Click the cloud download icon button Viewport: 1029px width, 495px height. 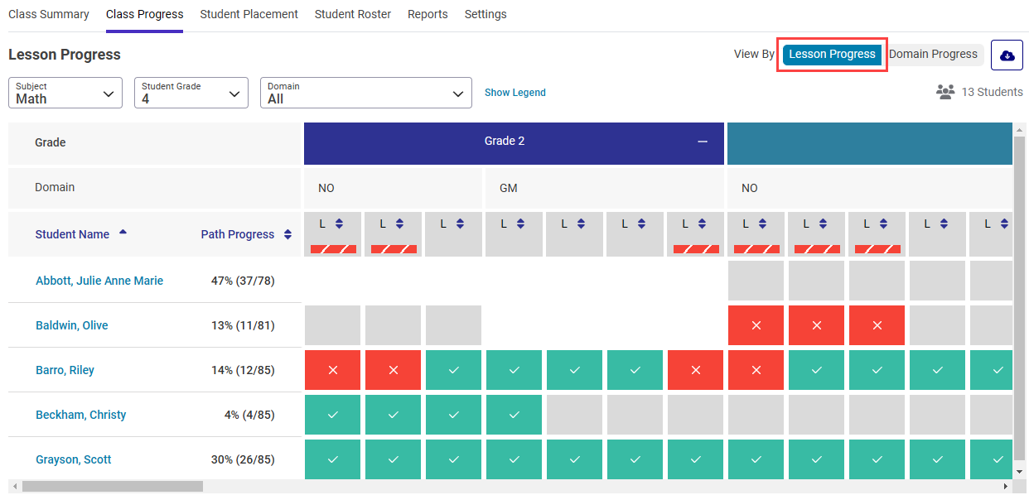1007,55
